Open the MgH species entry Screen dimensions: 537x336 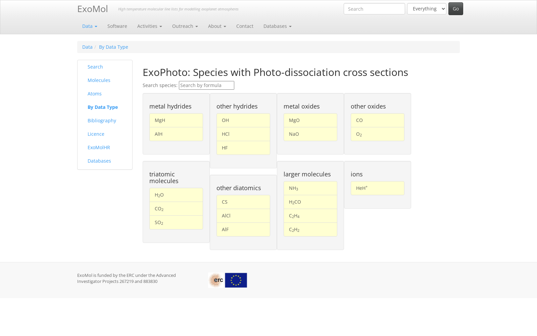pyautogui.click(x=176, y=120)
